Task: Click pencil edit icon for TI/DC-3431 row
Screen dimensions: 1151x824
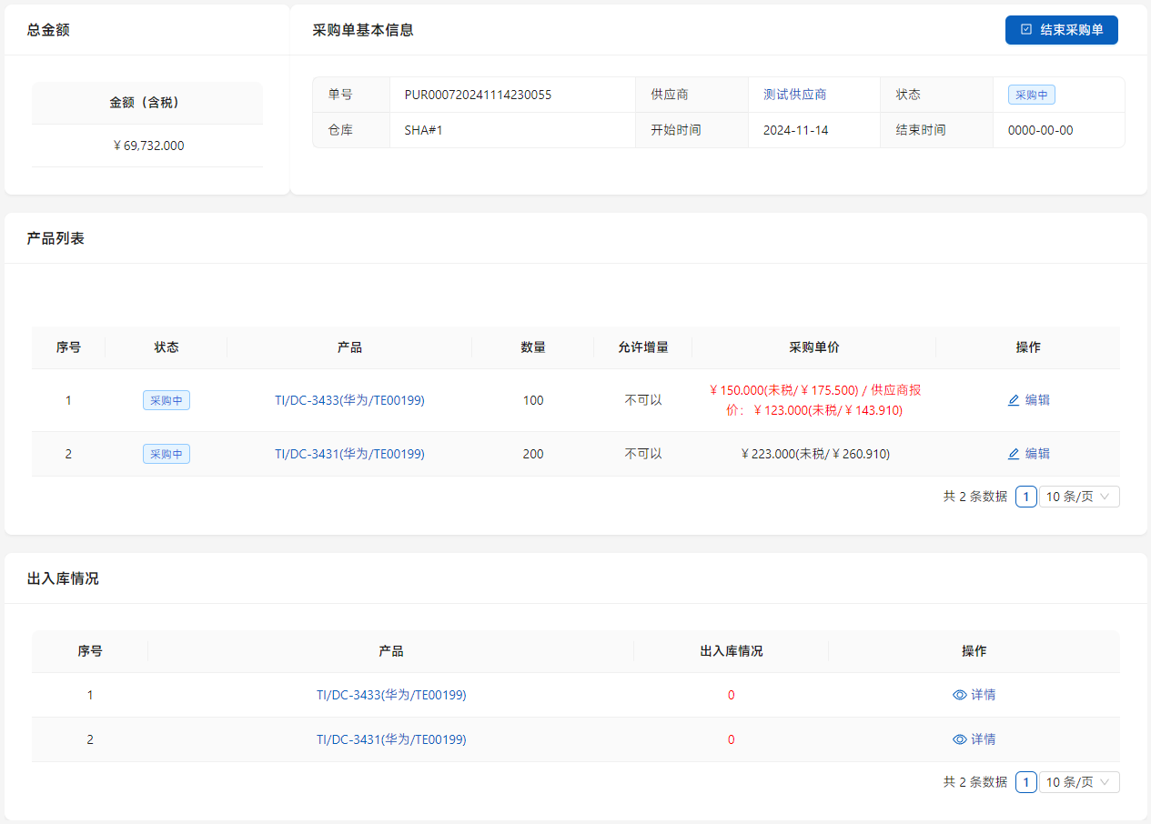Action: [1014, 454]
